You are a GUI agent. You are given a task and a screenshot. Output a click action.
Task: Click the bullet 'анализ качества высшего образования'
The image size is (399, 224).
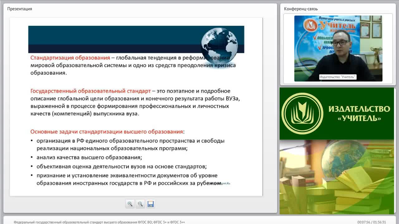89,157
